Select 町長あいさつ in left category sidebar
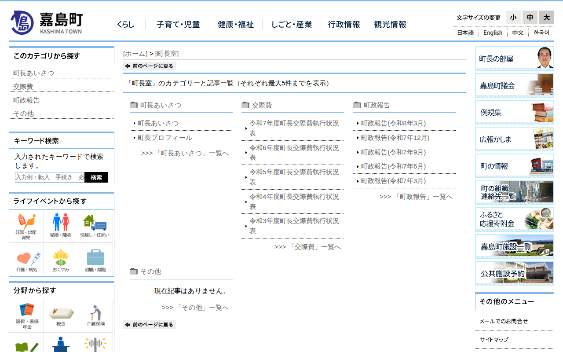 pos(34,73)
